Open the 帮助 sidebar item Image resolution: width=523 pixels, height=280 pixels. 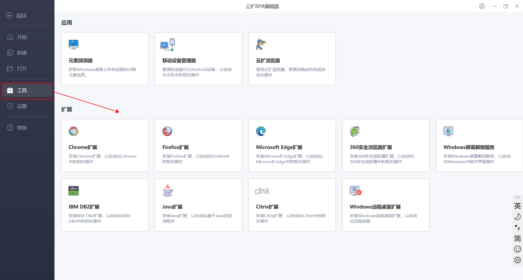click(x=27, y=128)
